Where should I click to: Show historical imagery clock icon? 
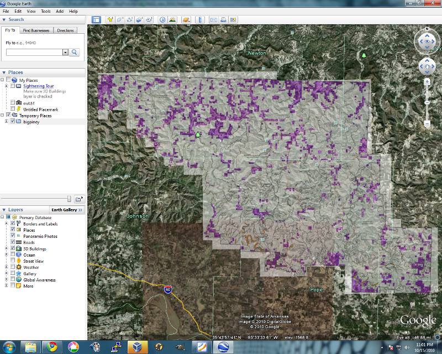[x=162, y=20]
